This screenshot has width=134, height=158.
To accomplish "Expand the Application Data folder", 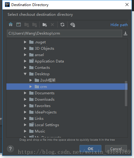I will pos(25,61).
